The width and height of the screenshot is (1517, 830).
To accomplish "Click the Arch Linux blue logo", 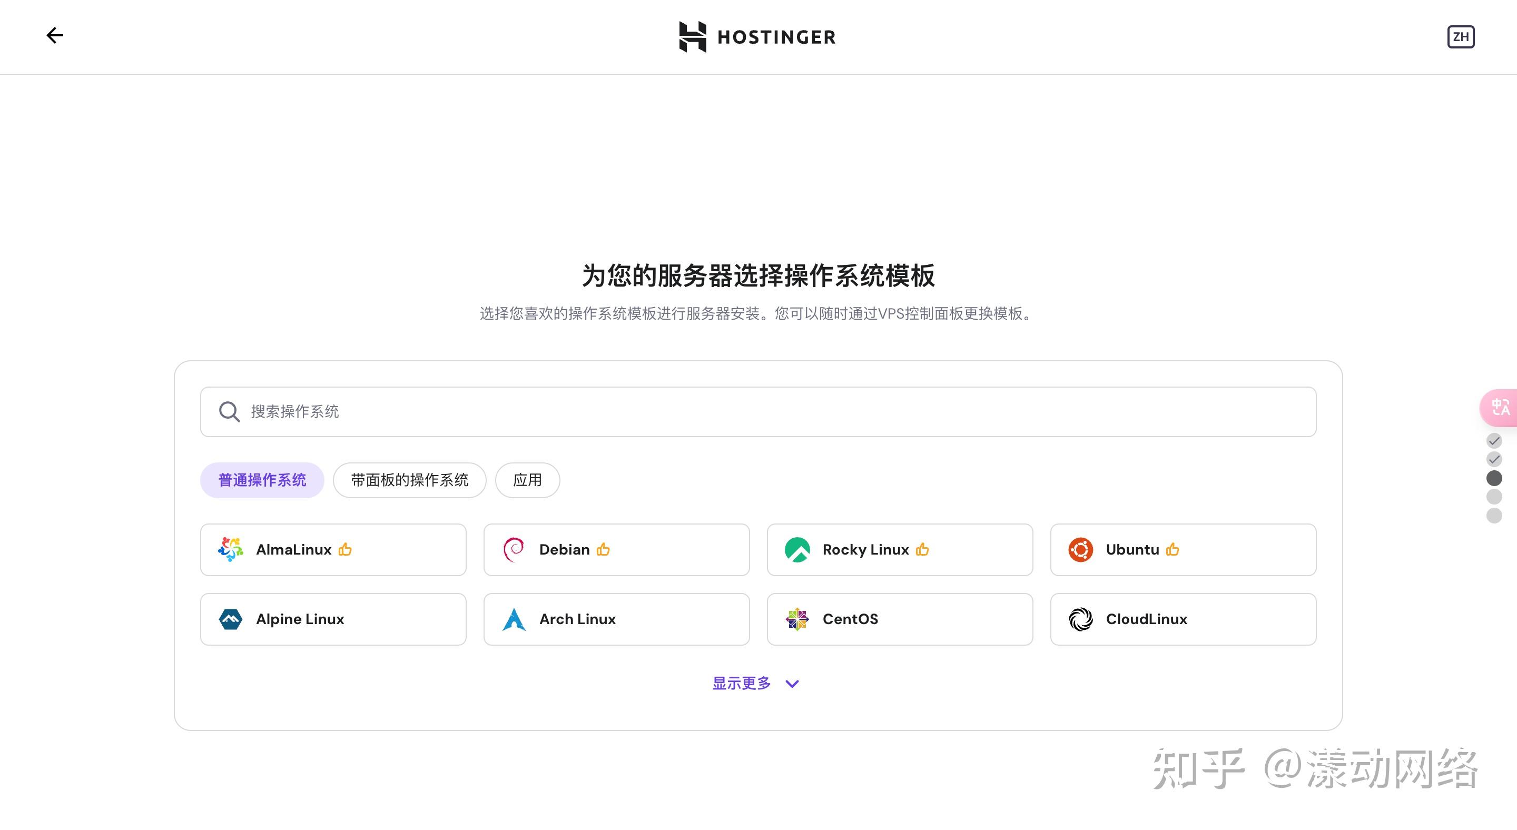I will pyautogui.click(x=514, y=619).
